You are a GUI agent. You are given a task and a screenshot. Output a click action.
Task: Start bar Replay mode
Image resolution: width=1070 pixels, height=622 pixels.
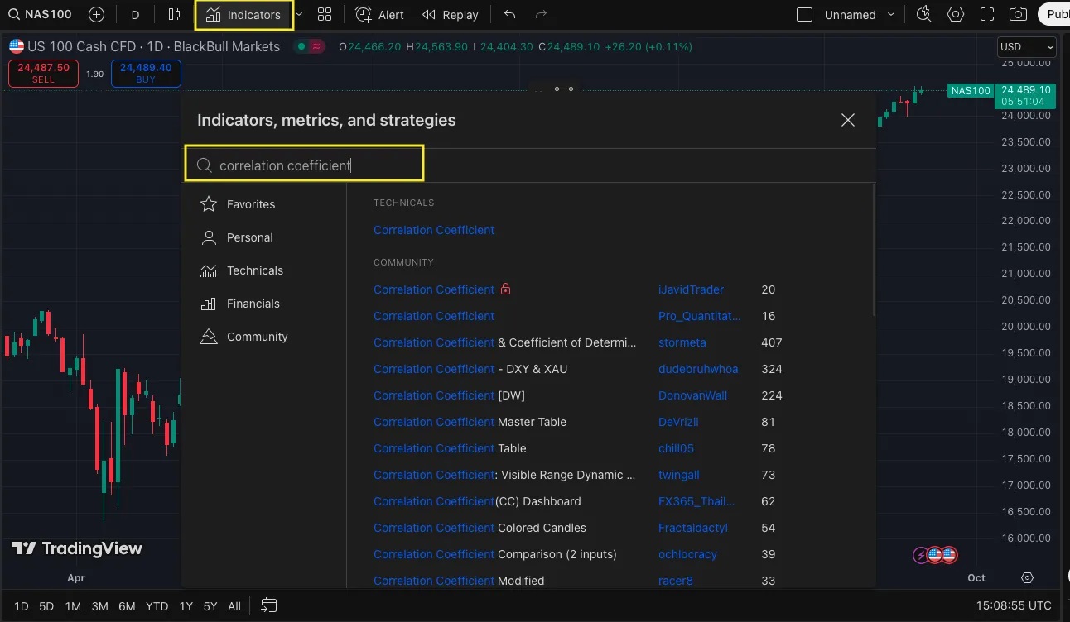coord(450,14)
